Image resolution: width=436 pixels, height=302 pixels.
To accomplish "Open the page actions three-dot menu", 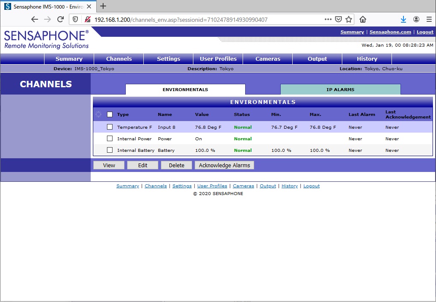I will pyautogui.click(x=328, y=19).
